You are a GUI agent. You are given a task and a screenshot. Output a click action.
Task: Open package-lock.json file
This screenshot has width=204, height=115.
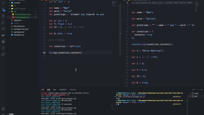click(x=21, y=29)
